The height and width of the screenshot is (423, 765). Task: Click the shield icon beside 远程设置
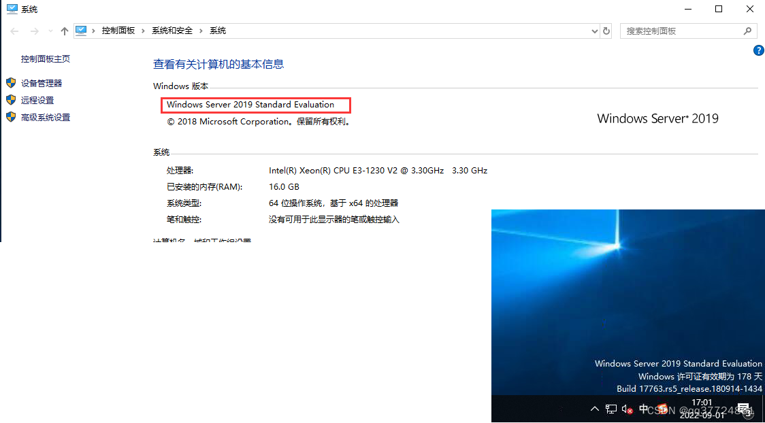[x=11, y=100]
